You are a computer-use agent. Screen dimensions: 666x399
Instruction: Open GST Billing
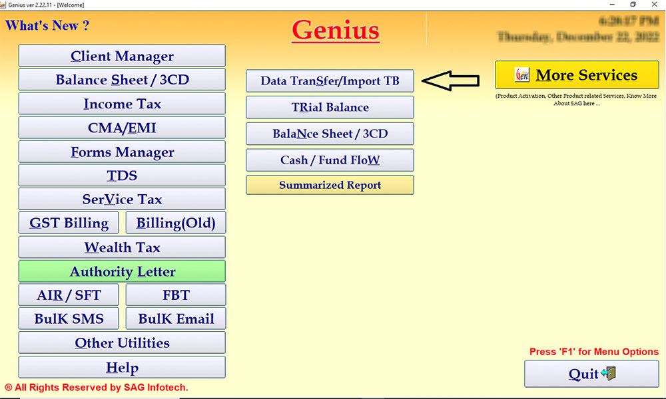pos(68,222)
